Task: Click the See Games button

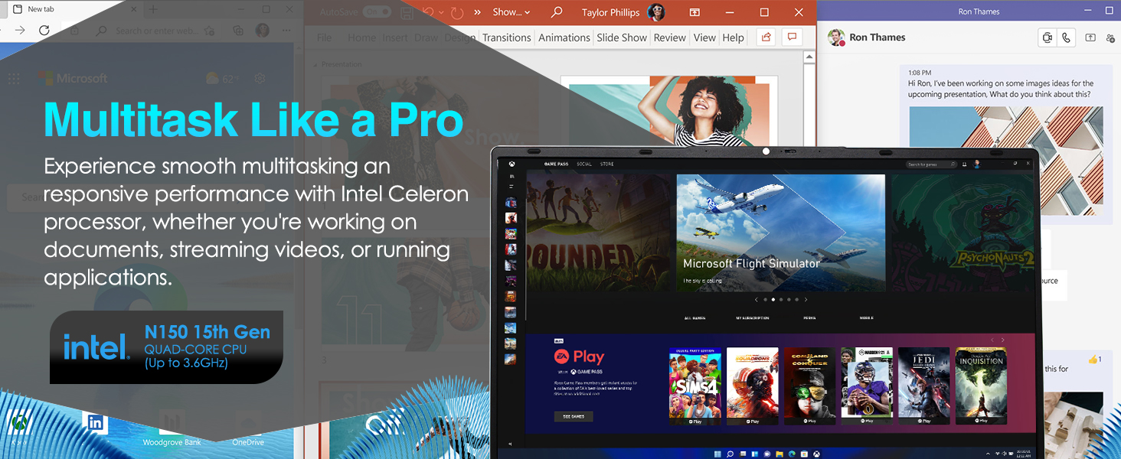Action: (x=573, y=416)
